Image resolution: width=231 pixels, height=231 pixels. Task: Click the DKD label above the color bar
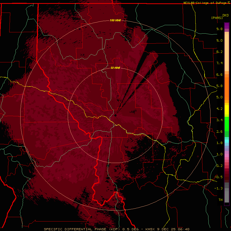pos(225,15)
